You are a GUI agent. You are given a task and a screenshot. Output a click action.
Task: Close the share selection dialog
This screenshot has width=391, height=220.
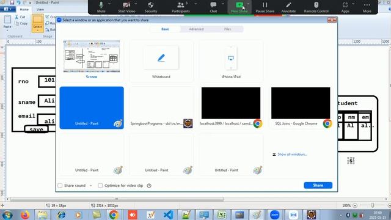click(332, 20)
